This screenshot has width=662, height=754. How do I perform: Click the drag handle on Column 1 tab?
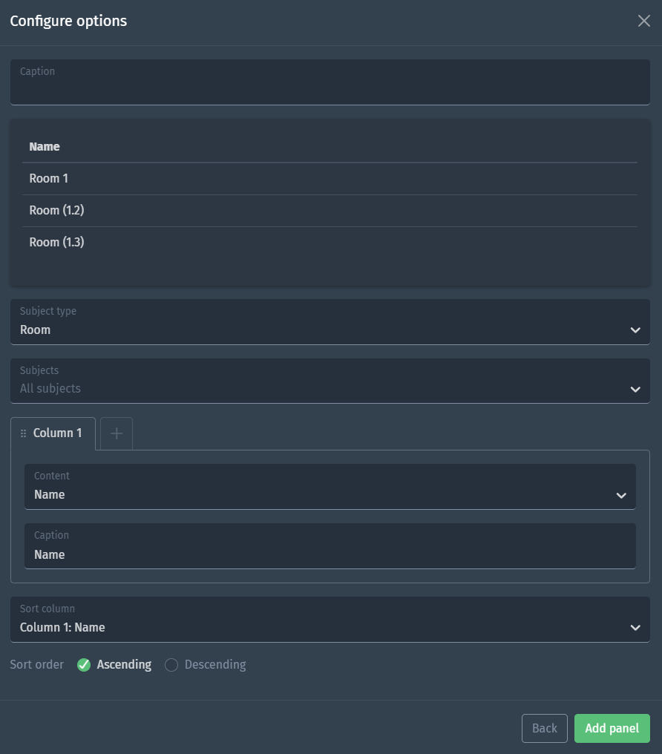click(x=23, y=433)
